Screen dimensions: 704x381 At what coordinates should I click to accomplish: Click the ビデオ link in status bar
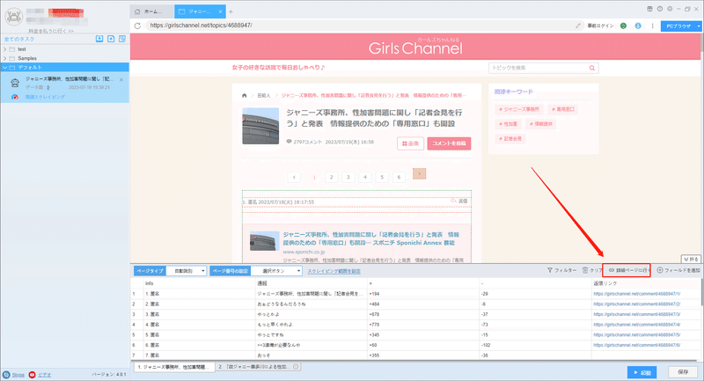pos(45,375)
